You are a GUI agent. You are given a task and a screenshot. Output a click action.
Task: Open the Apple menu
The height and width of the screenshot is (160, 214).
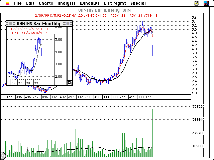pyautogui.click(x=8, y=3)
